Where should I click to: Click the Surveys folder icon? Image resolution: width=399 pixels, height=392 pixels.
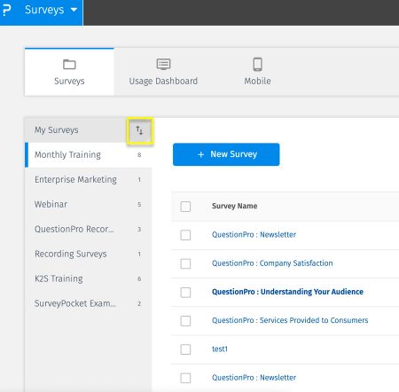(69, 64)
